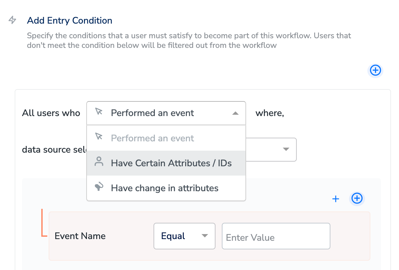Viewport: 399px width, 270px height.
Task: Click the icon beside Have change in attributes
Action: [x=99, y=188]
